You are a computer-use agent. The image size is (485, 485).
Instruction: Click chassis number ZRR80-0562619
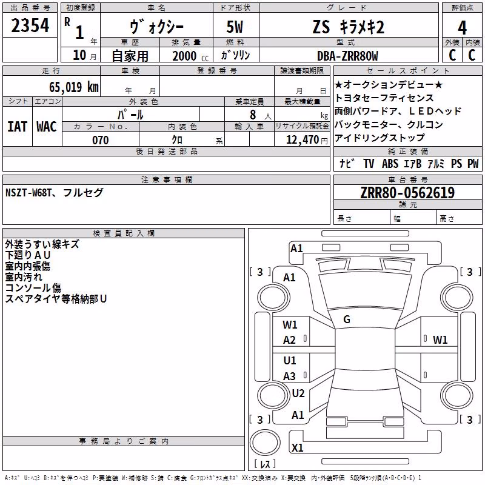click(x=407, y=193)
